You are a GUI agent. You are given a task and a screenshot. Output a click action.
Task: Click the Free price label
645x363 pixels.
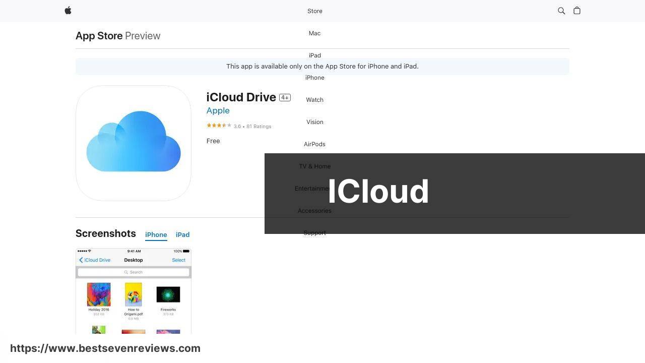coord(213,141)
